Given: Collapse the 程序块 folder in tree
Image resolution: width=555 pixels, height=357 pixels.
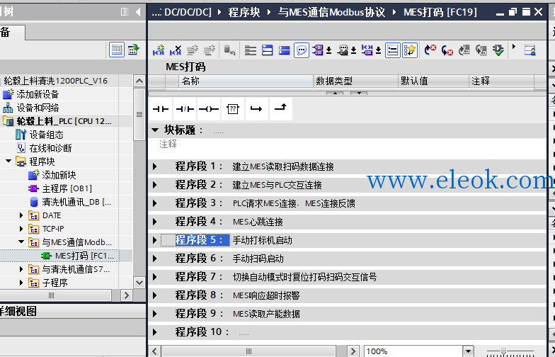Looking at the screenshot, I should tap(8, 161).
